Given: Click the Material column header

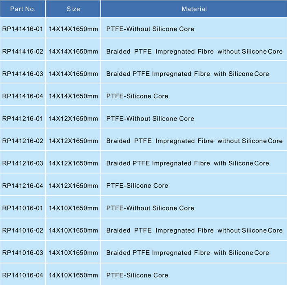Looking at the screenshot, I should [194, 9].
